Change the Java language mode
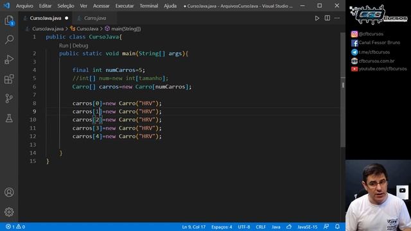Viewport: 411px width, 231px height. click(275, 227)
